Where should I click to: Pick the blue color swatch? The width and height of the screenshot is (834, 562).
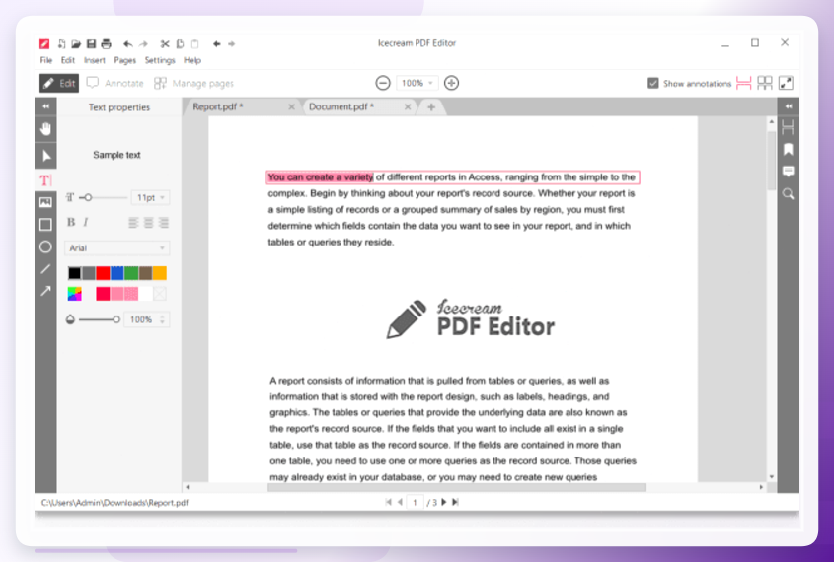[x=117, y=273]
